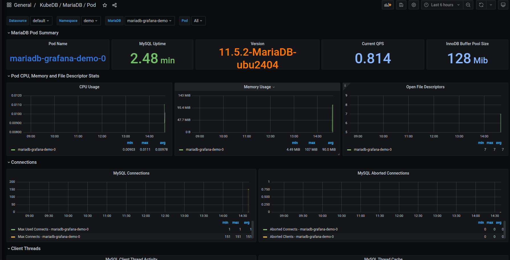The image size is (510, 260).
Task: Toggle Aborted Clients legend series
Action: pyautogui.click(x=302, y=237)
